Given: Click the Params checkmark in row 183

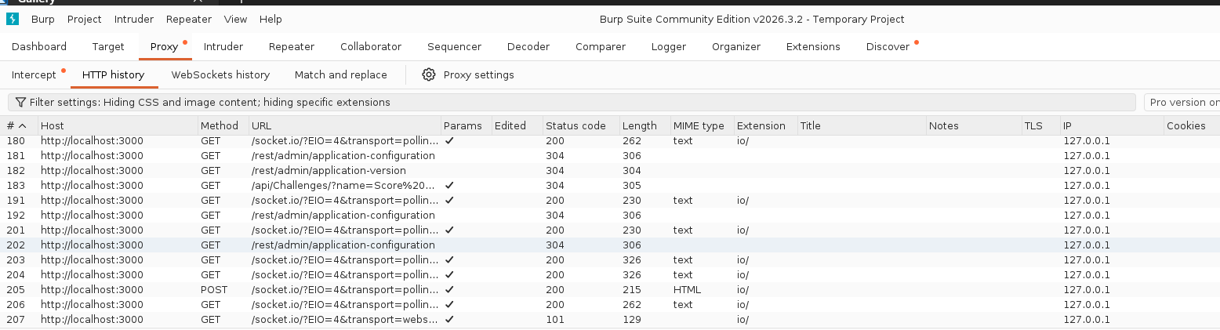Looking at the screenshot, I should click(x=449, y=186).
